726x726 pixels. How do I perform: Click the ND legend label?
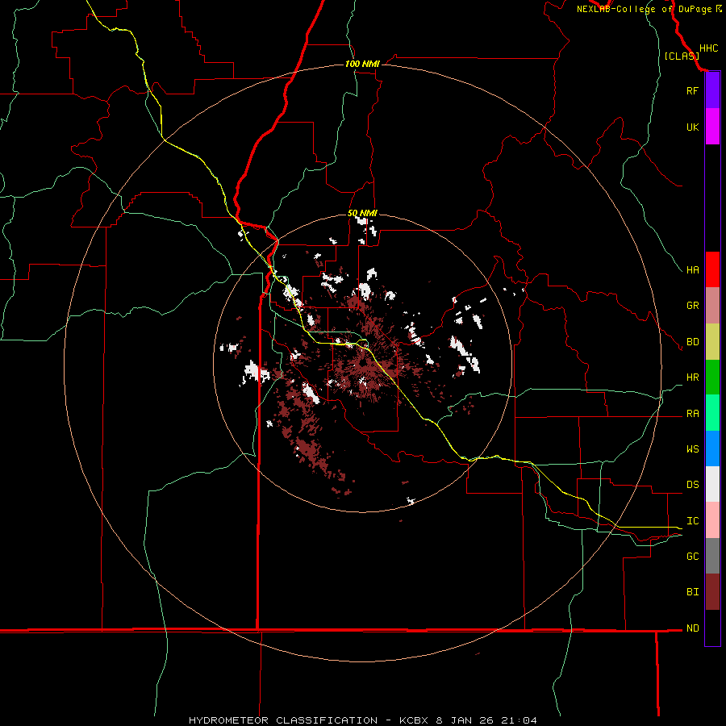[692, 628]
